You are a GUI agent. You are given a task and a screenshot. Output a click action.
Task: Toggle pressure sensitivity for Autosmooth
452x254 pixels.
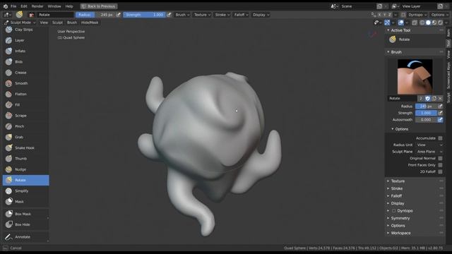440,120
